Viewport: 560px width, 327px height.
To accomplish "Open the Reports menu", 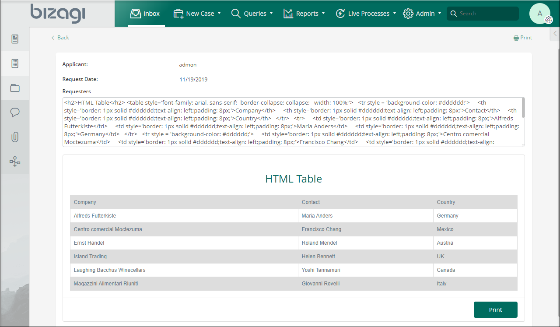I will pos(304,14).
